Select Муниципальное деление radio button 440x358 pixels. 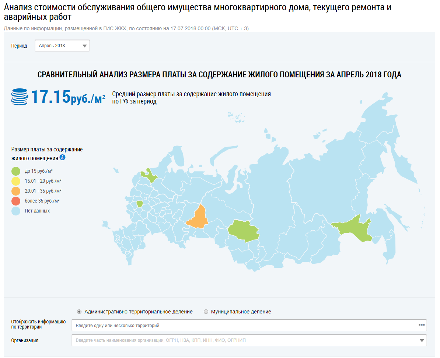point(206,312)
